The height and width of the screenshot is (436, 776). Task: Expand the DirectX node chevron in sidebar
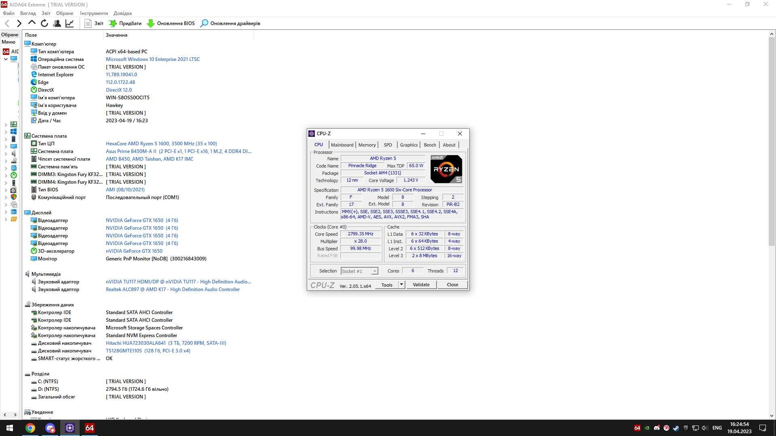(x=6, y=176)
